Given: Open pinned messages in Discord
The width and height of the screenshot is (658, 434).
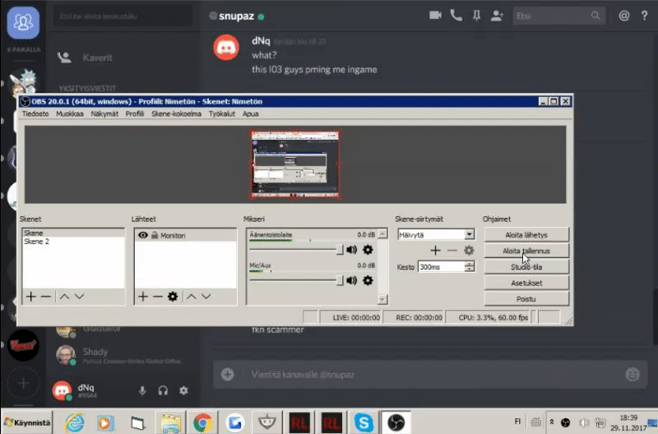Looking at the screenshot, I should click(x=477, y=16).
